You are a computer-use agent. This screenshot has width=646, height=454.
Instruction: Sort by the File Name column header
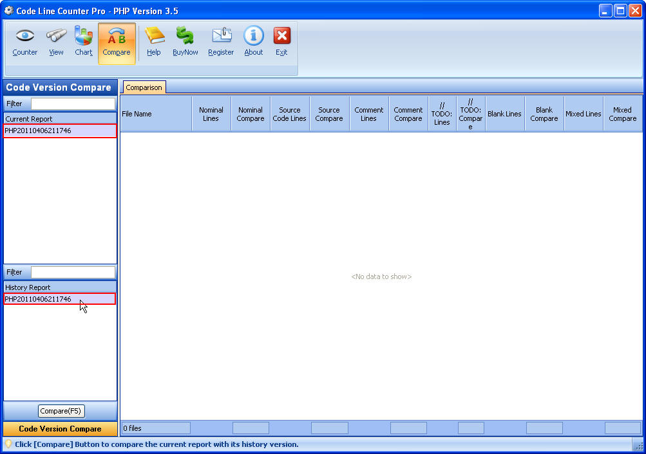click(x=155, y=113)
